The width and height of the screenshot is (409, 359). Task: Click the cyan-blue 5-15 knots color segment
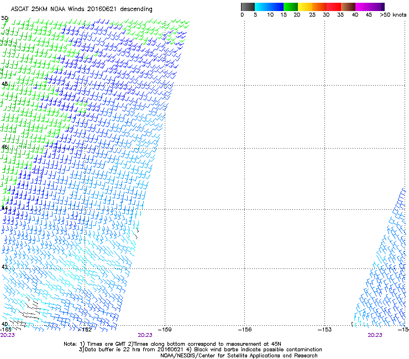(x=269, y=7)
